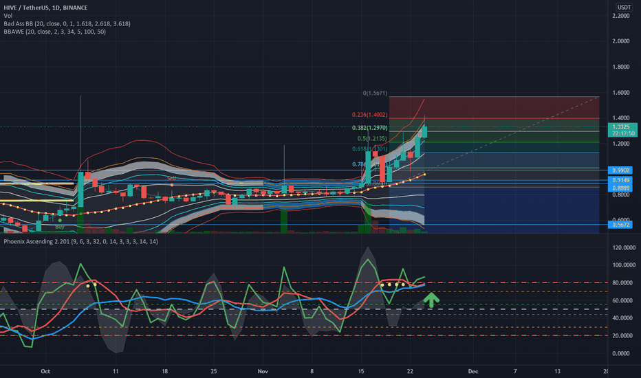The width and height of the screenshot is (641, 378).
Task: Click the latest green candlestick
Action: [x=424, y=131]
